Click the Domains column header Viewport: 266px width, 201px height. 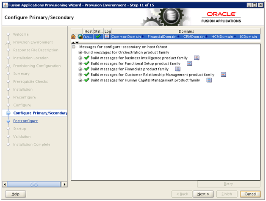click(x=186, y=31)
